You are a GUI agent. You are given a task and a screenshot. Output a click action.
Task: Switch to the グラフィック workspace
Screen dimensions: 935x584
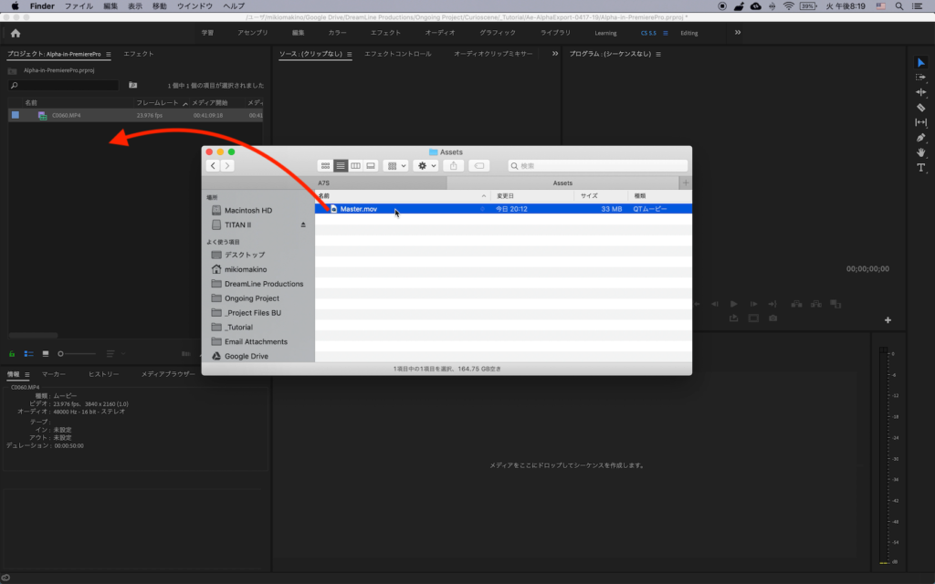point(498,33)
